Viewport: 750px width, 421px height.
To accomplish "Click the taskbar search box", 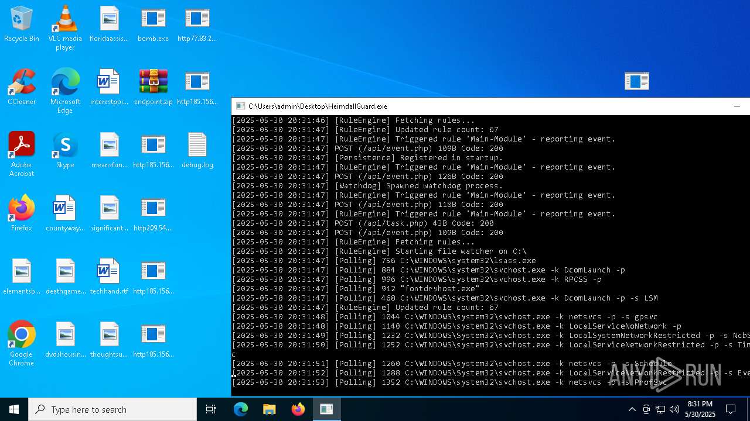I will tap(112, 409).
